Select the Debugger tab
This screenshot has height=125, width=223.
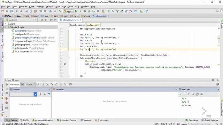click(15, 84)
